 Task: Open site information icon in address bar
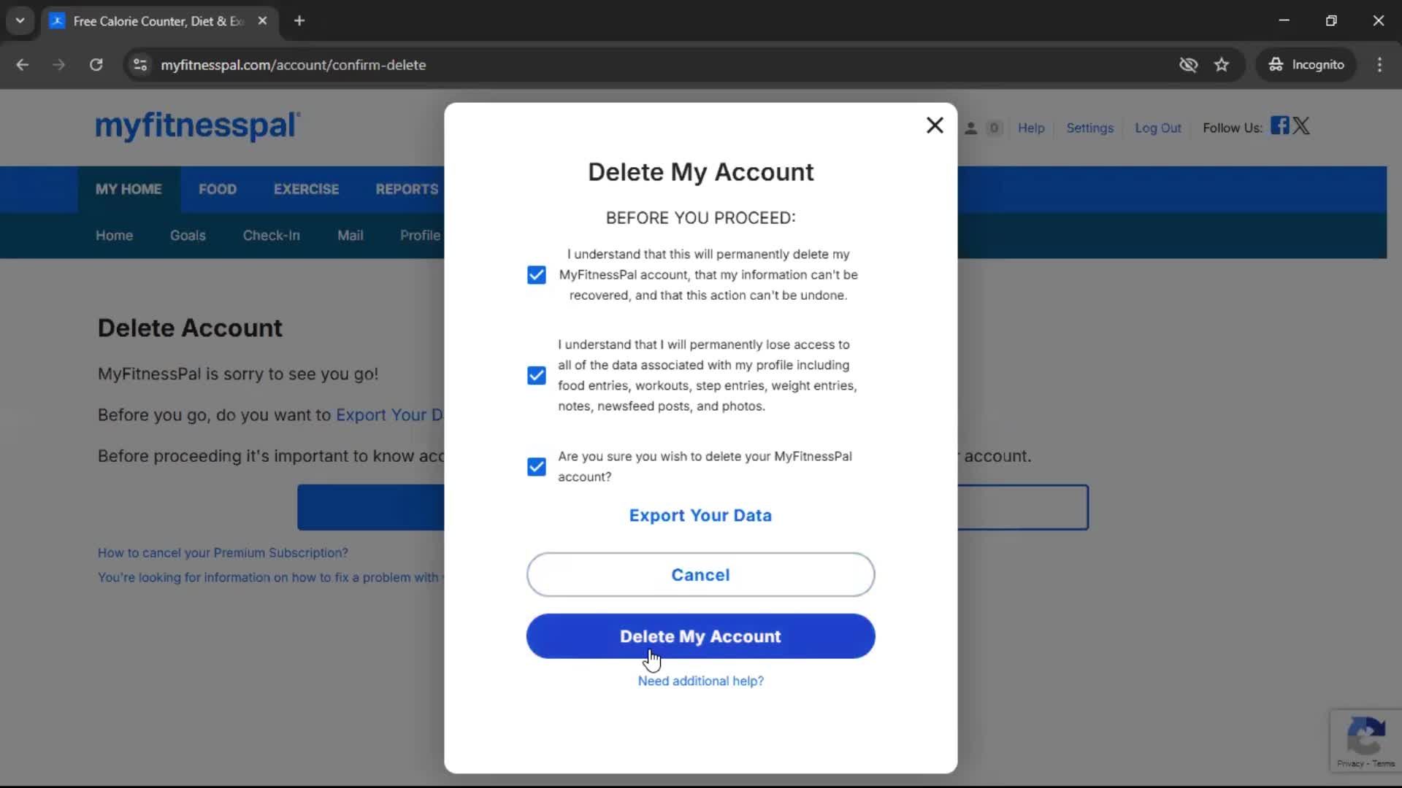click(x=140, y=65)
